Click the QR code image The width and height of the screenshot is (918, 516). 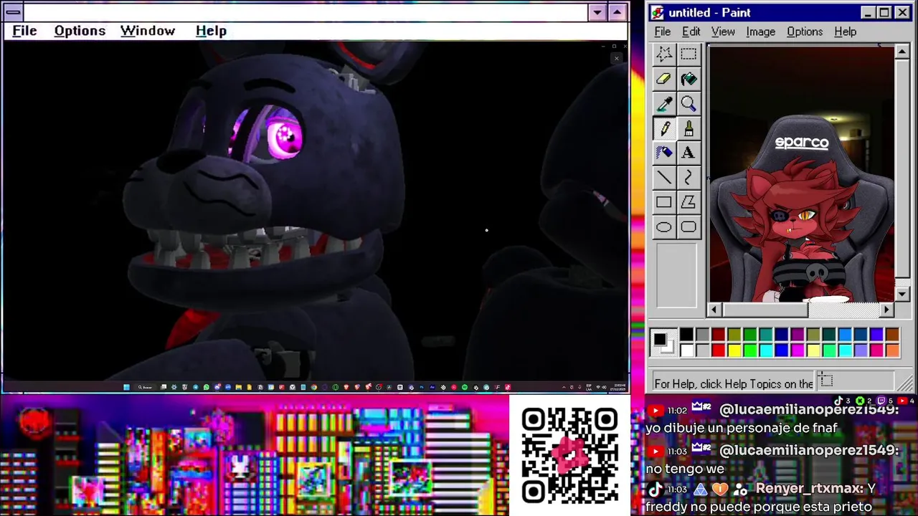pos(569,455)
